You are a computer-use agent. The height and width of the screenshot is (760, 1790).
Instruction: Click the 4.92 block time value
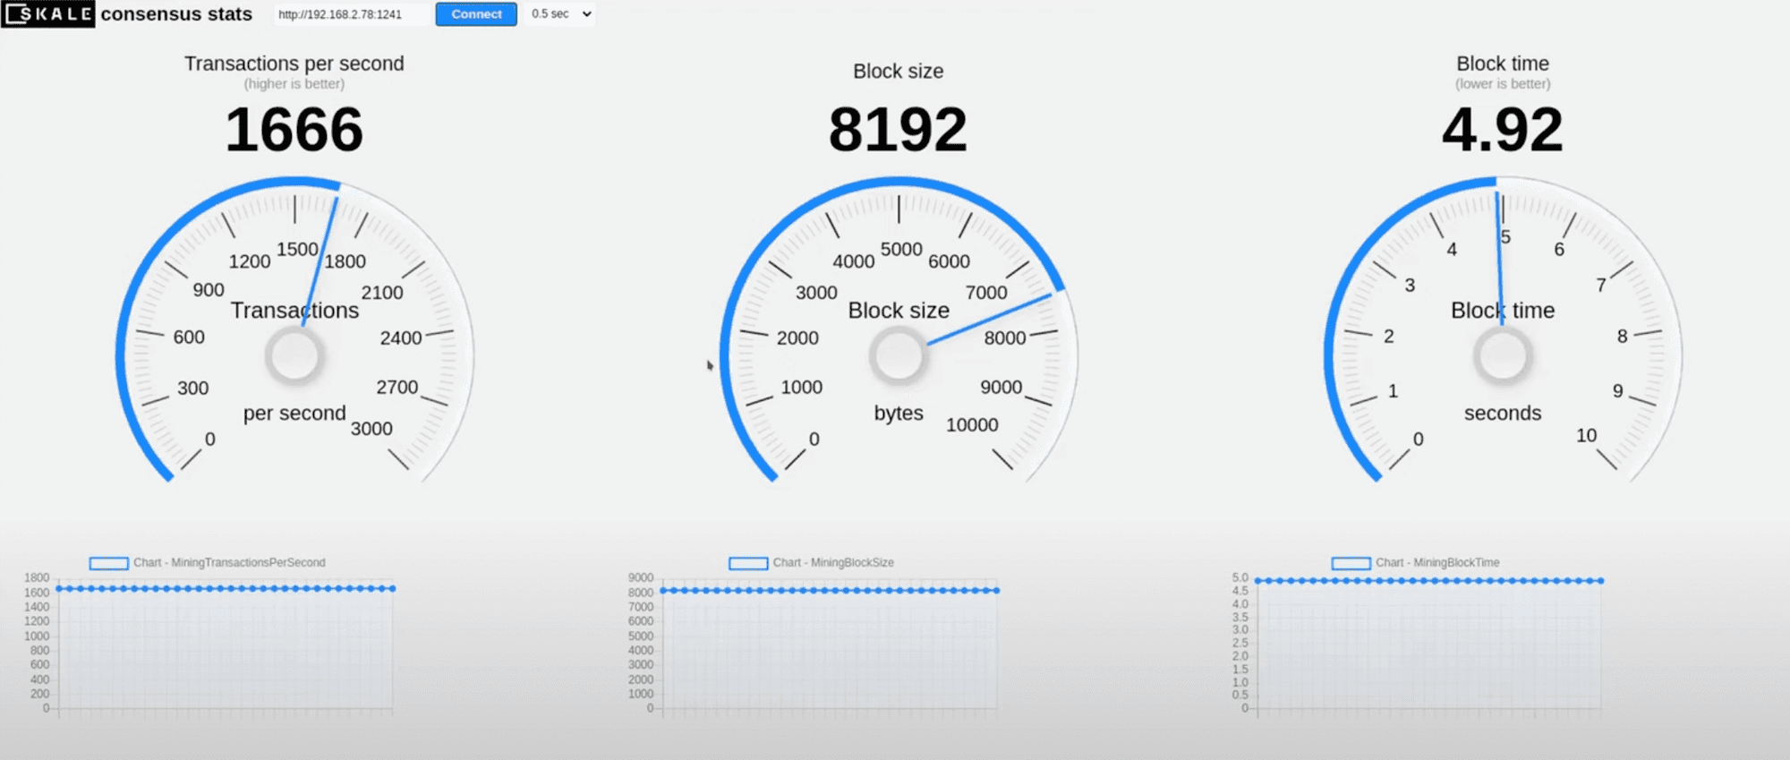click(x=1502, y=130)
